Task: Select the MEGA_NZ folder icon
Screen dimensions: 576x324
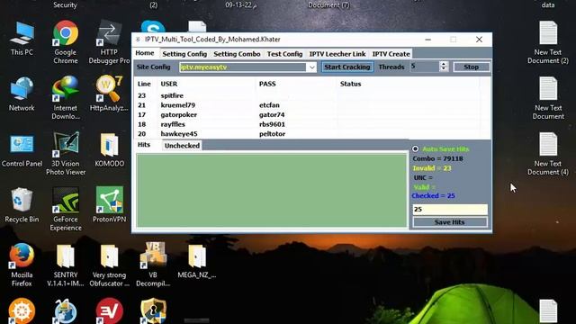Action: pyautogui.click(x=197, y=261)
